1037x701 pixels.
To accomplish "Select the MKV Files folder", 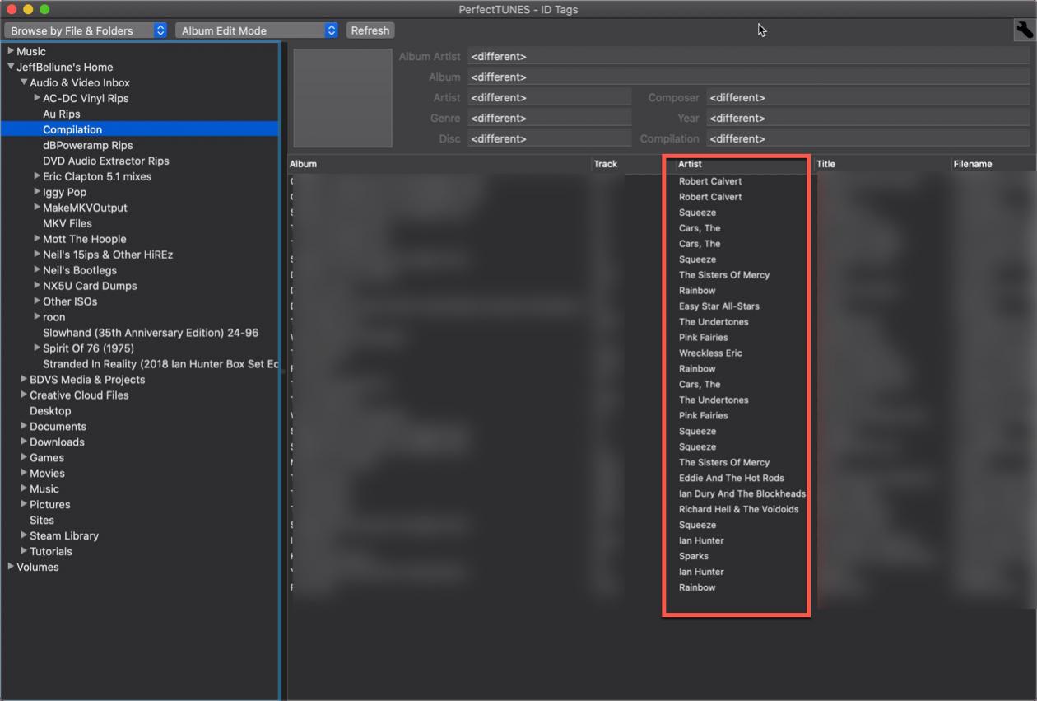I will click(67, 223).
